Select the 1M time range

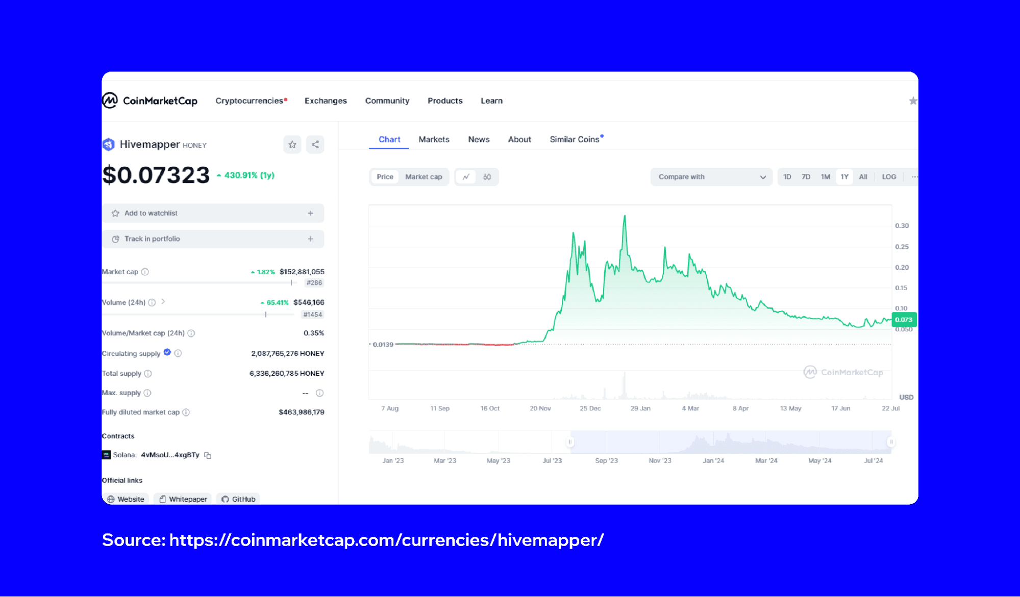pos(826,177)
